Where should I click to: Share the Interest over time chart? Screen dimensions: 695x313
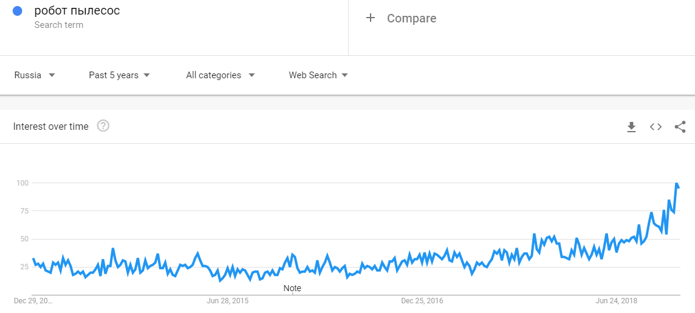click(680, 127)
